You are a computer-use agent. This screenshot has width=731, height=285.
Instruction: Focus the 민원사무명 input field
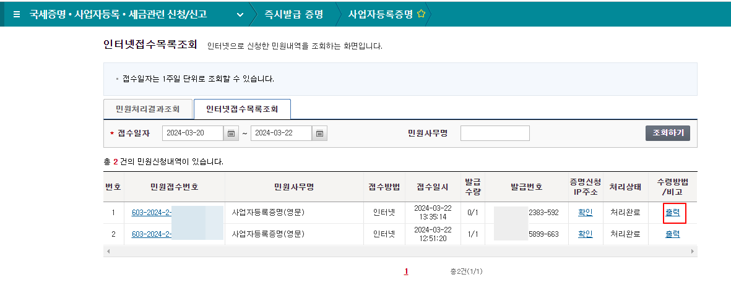pos(495,133)
